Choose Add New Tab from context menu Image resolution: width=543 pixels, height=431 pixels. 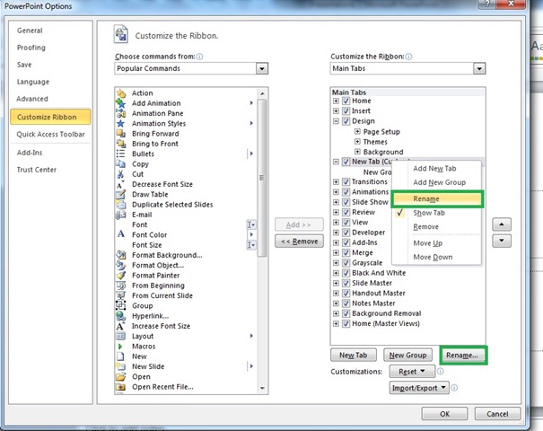436,169
